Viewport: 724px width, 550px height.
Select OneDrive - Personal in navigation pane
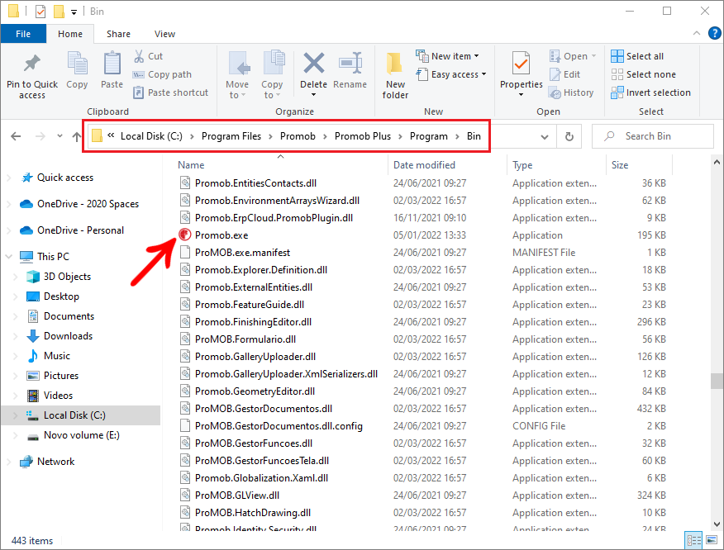click(x=80, y=230)
